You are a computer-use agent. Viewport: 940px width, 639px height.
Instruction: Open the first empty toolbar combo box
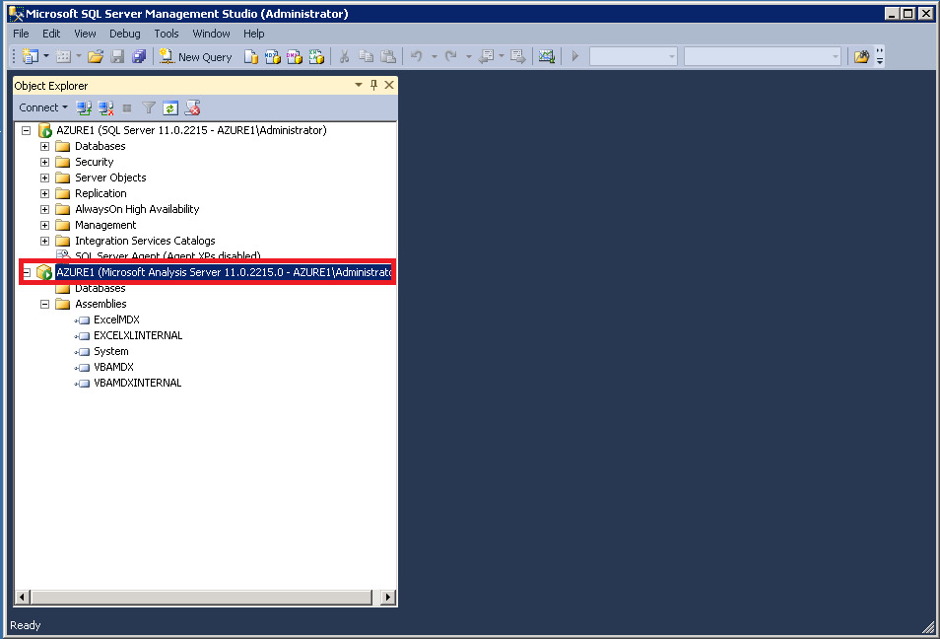pyautogui.click(x=633, y=56)
